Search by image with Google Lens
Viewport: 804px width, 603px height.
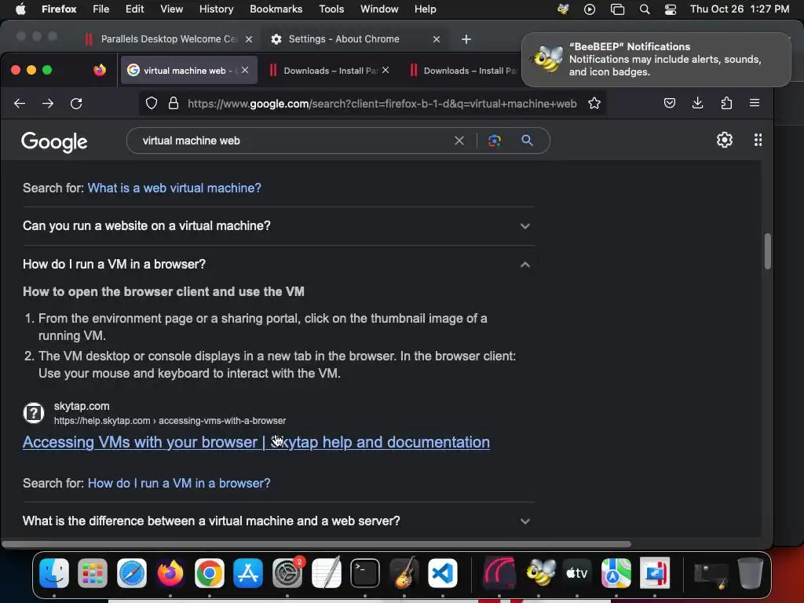click(x=495, y=141)
